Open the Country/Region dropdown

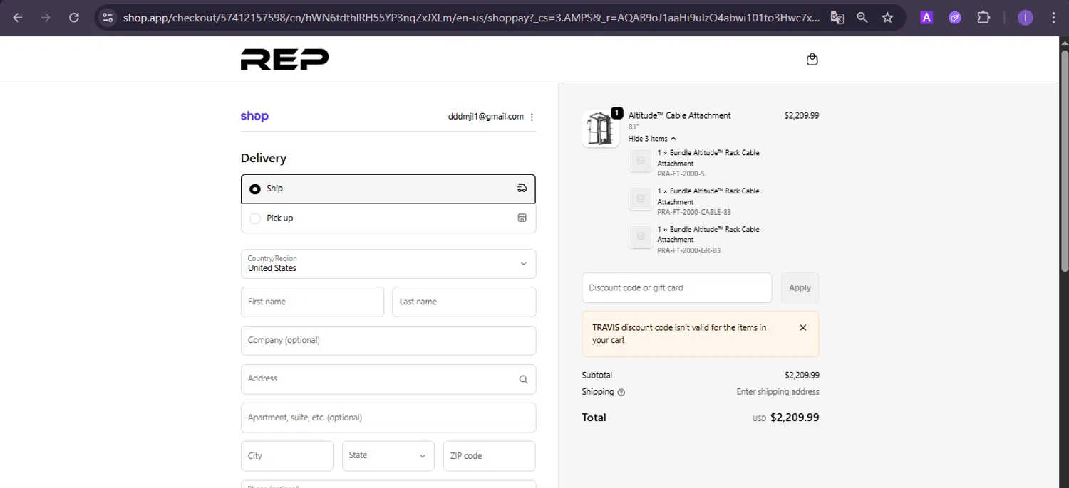[x=388, y=264]
